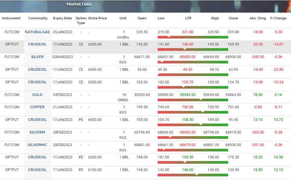291x180 pixels.
Task: Open the SILVER commodity link
Action: (x=37, y=57)
